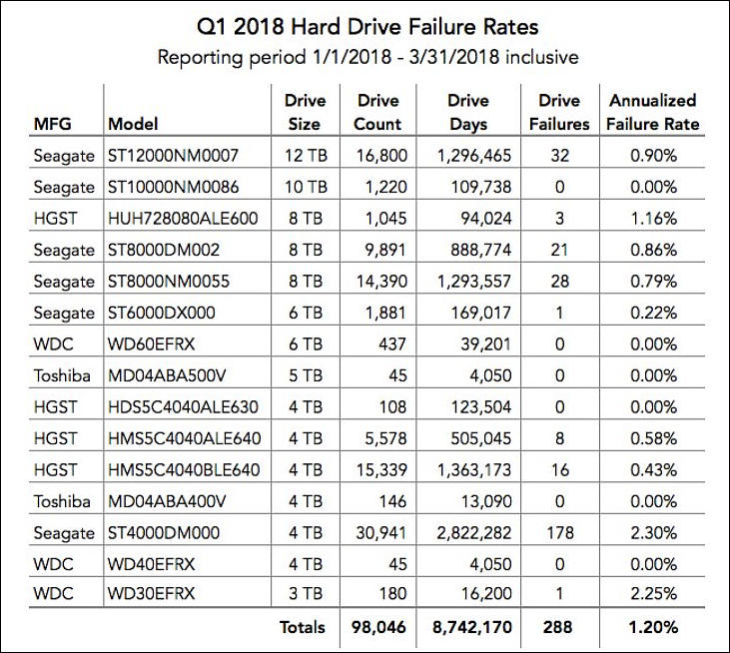Select the HUH728080ALE600 model cell

183,219
